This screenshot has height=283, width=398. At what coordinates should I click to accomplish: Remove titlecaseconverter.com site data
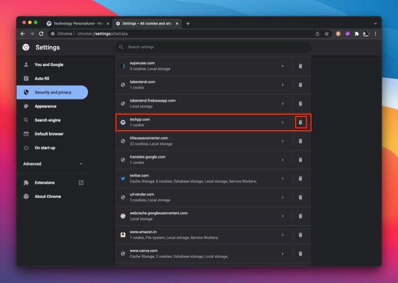(x=300, y=141)
